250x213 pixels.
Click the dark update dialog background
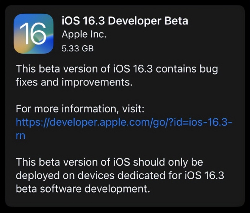(125, 204)
